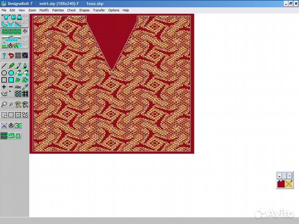Select the second paint bucket fill tool

[x=25, y=80]
